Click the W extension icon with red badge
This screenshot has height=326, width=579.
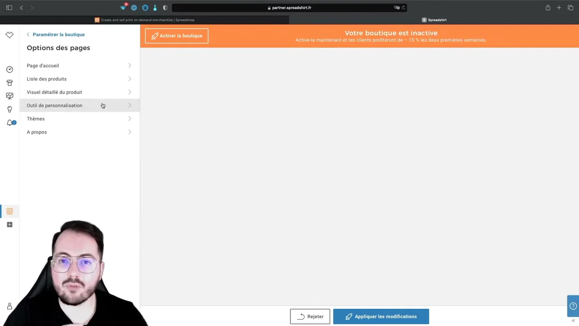(x=123, y=7)
